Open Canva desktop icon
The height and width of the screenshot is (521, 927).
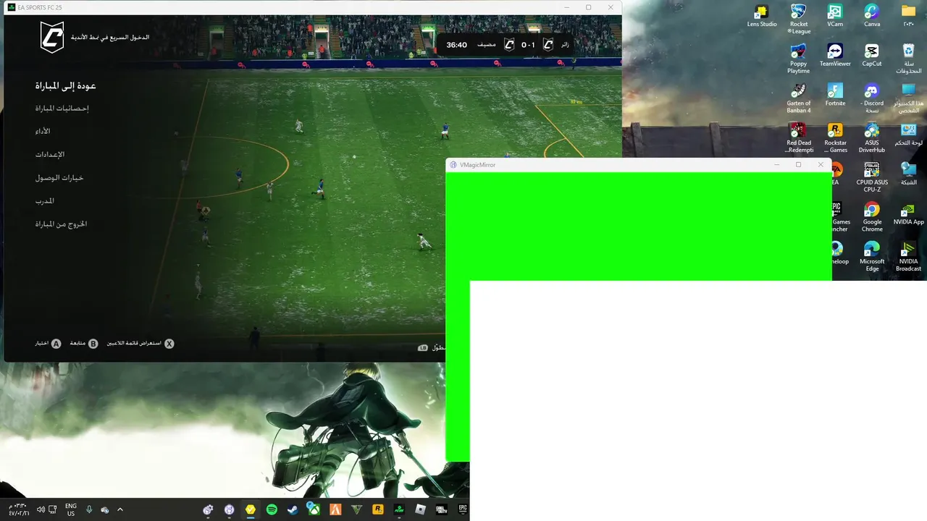(872, 16)
